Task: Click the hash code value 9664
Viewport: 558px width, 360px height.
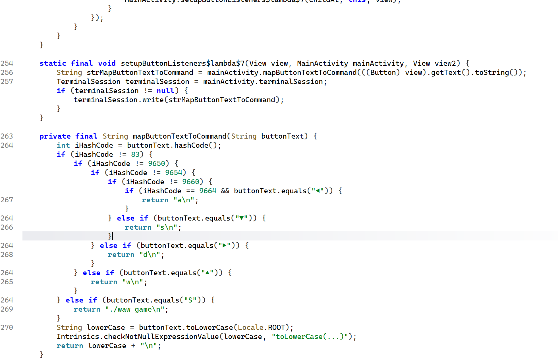Action: 208,191
